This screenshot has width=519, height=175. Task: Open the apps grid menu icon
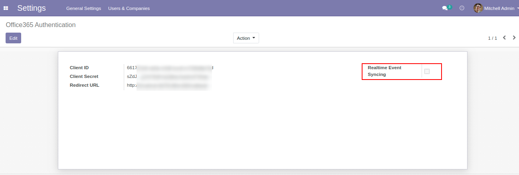[6, 8]
